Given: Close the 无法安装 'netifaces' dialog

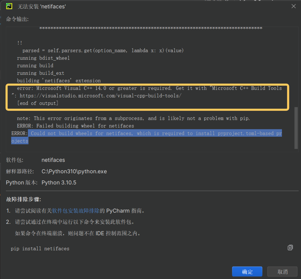Looking at the screenshot, I should [294, 6].
